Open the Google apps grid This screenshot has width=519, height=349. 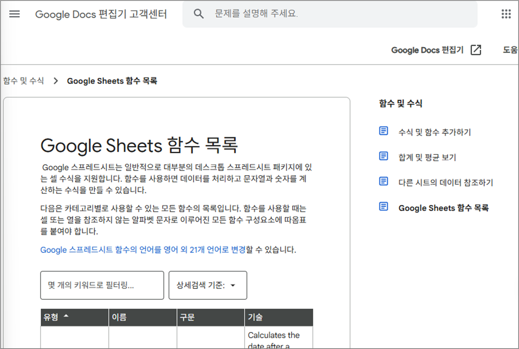click(506, 14)
